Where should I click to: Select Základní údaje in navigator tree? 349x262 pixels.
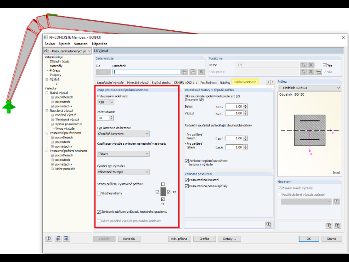pos(59,61)
